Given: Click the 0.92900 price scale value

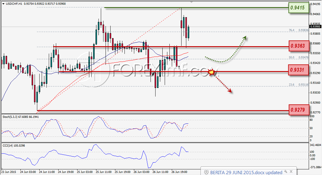Looking at the screenshot, I should pyautogui.click(x=315, y=102).
